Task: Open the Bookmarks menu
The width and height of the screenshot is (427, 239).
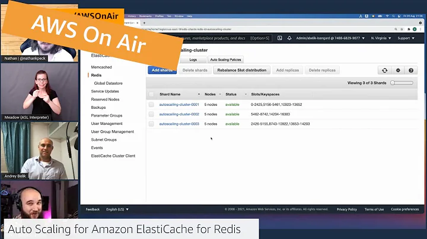Action: tap(145, 16)
